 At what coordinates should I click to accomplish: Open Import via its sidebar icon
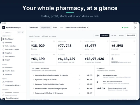[3, 60]
